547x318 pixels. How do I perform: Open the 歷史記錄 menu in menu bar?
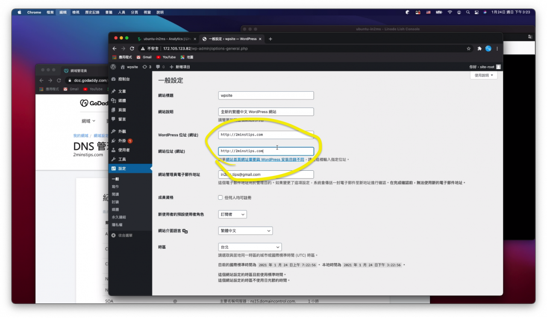[x=92, y=12]
